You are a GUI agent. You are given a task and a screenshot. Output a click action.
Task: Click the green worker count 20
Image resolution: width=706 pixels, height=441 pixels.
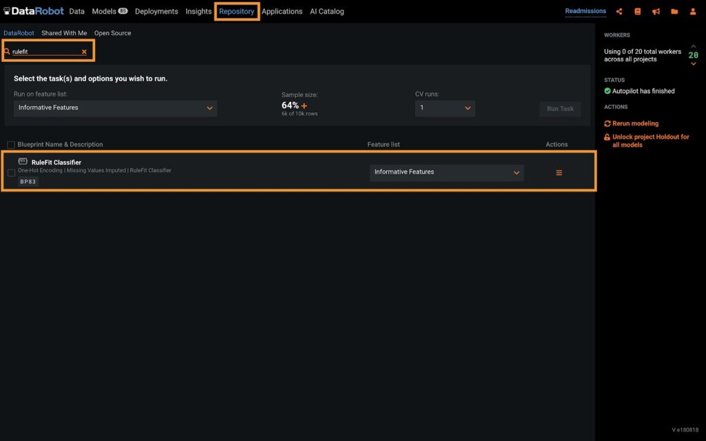(694, 55)
